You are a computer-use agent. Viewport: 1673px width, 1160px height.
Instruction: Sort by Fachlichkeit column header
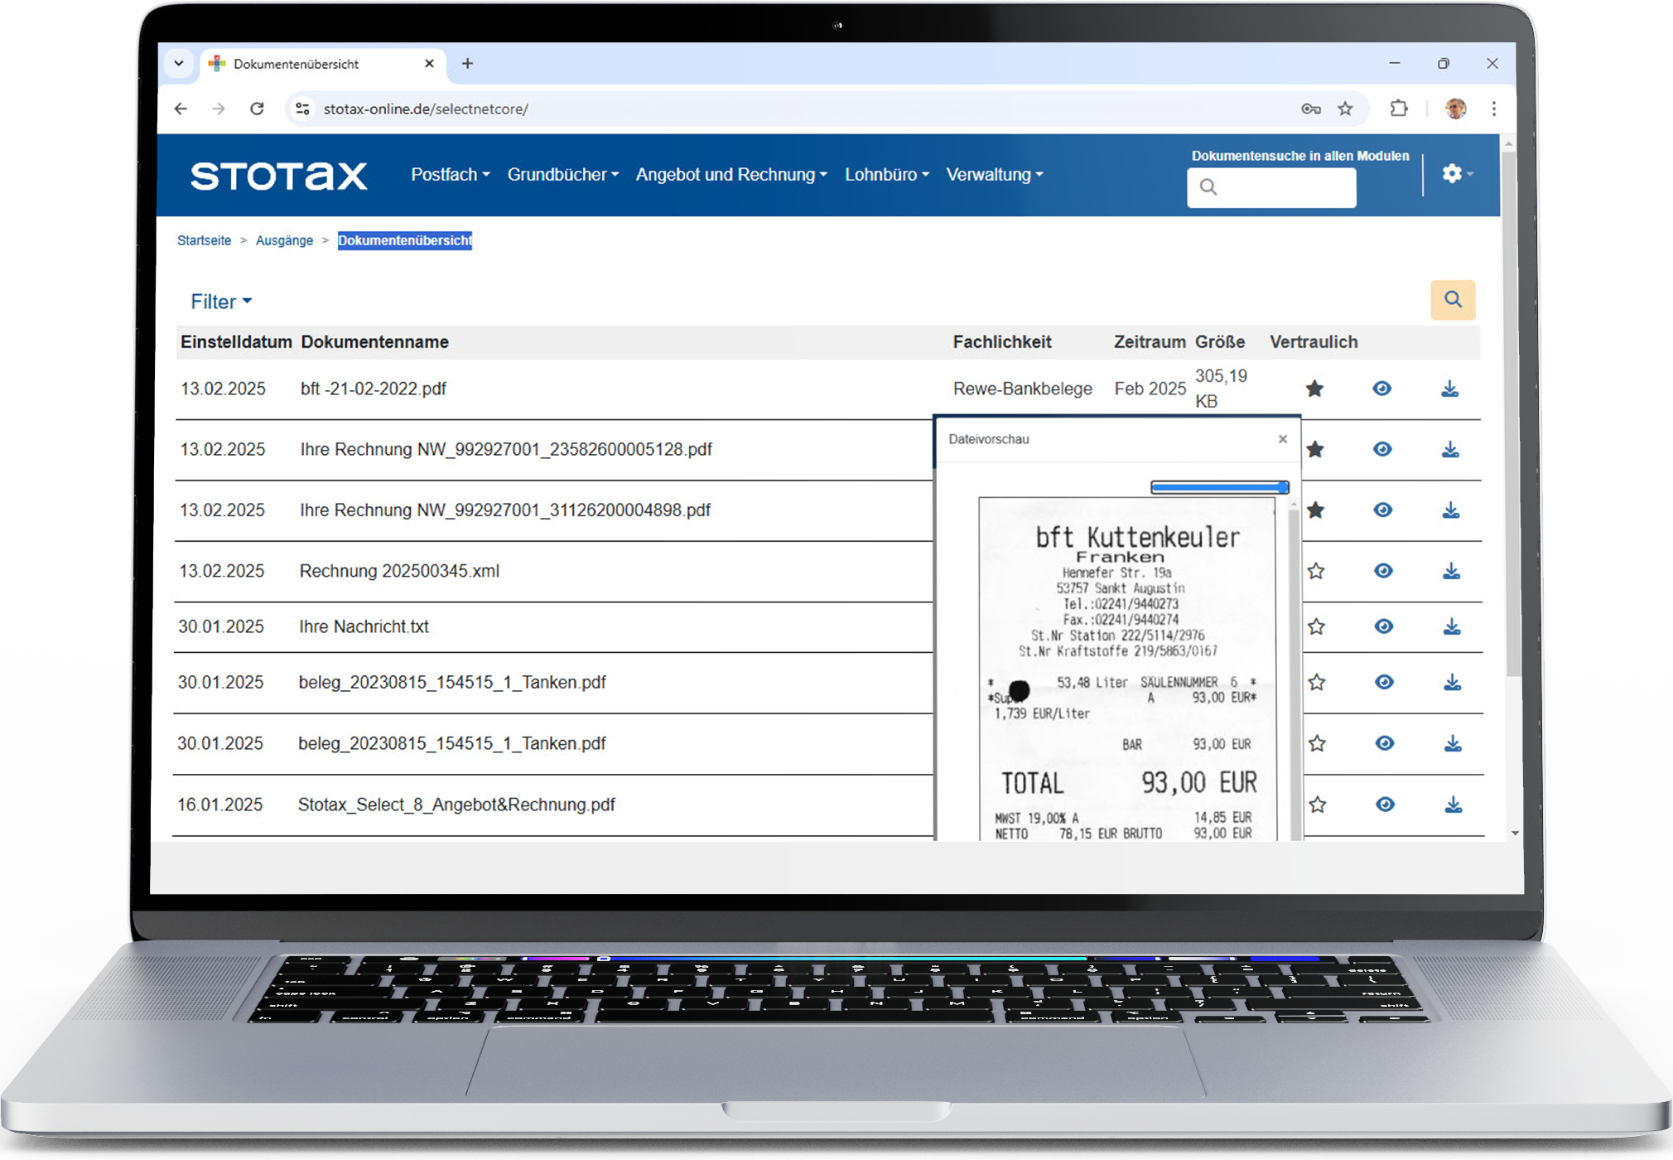coord(1002,342)
